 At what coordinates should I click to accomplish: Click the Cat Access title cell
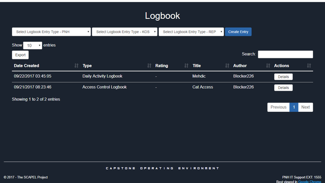tap(203, 87)
